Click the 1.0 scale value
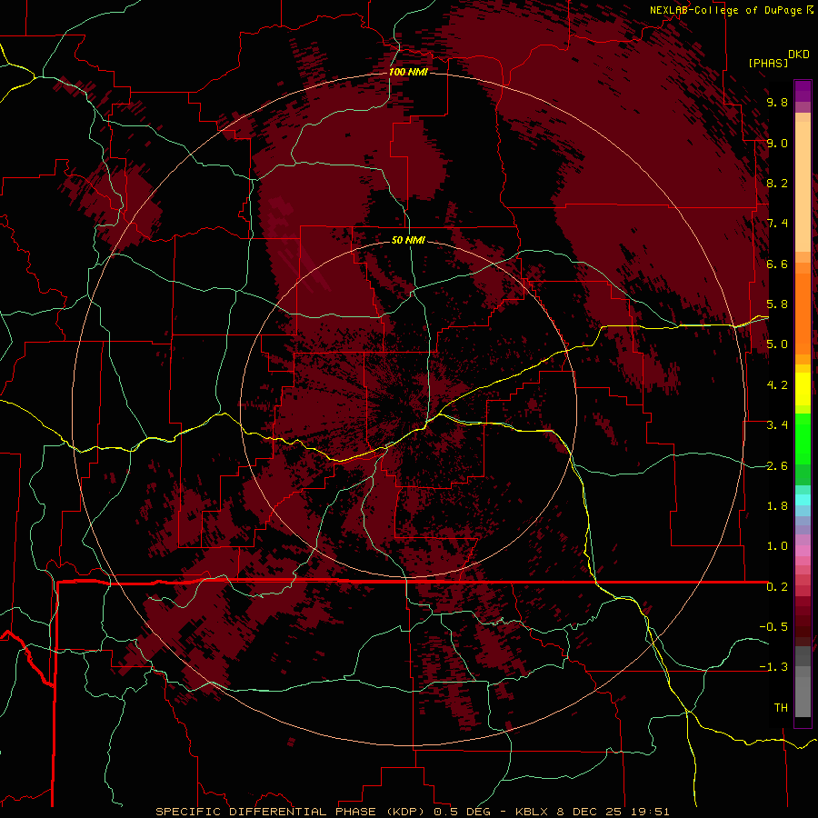Screen dimensions: 818x818 (777, 546)
